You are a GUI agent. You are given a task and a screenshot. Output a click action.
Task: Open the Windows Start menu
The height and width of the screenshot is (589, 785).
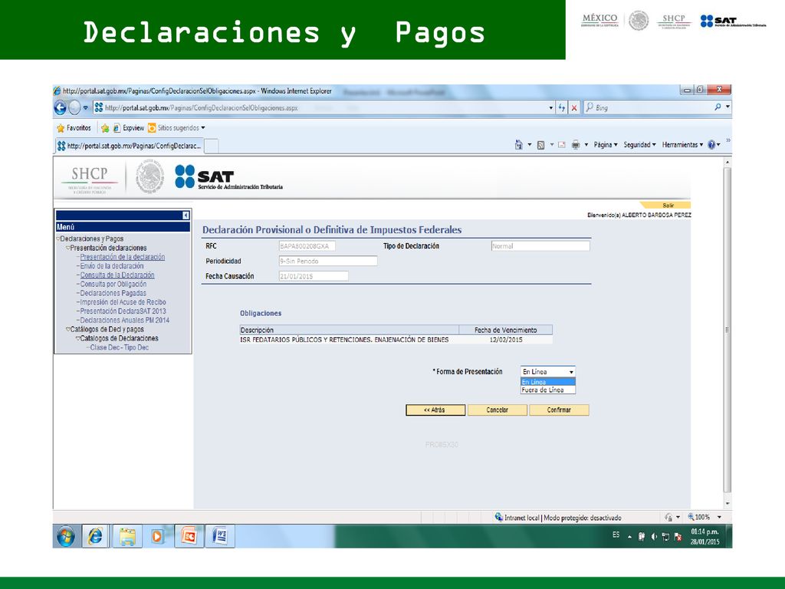pos(66,536)
